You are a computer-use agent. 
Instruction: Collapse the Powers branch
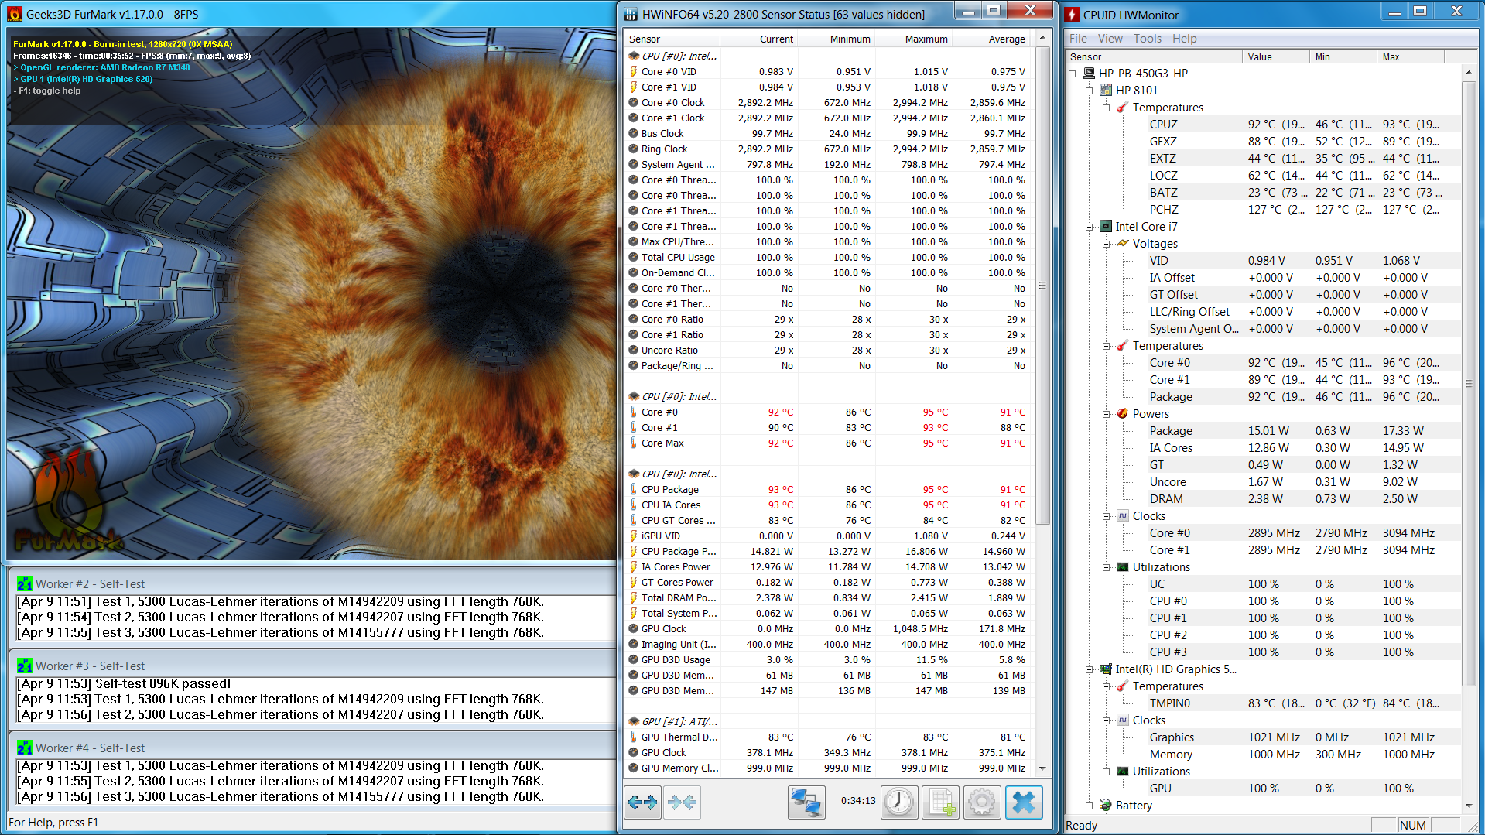1107,414
